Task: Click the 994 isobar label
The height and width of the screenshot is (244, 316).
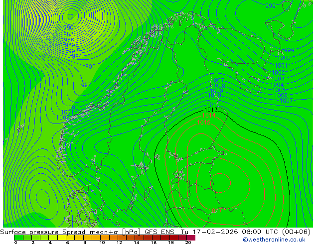Action: (77, 56)
